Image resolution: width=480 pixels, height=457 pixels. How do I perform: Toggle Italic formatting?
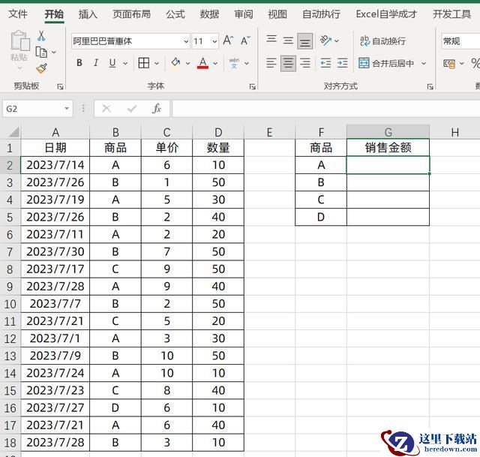(96, 63)
